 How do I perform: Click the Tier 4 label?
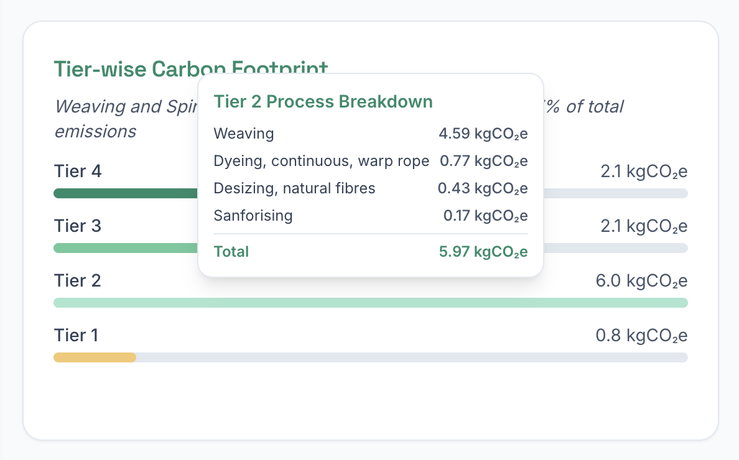pos(77,171)
